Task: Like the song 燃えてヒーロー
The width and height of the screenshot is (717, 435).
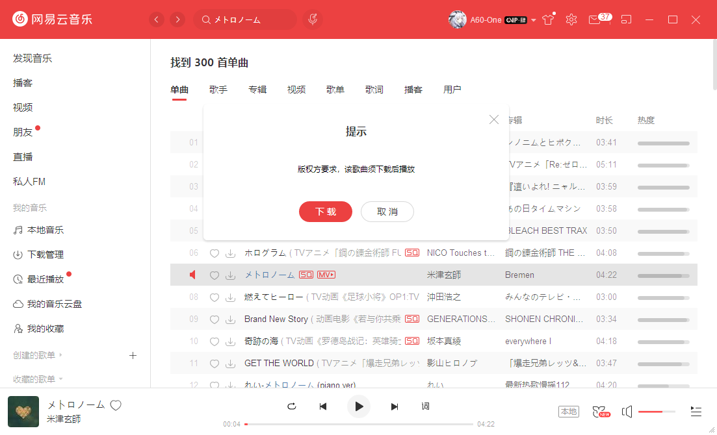Action: (214, 297)
